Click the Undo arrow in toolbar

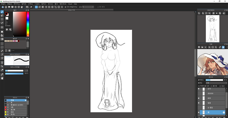tap(27, 7)
